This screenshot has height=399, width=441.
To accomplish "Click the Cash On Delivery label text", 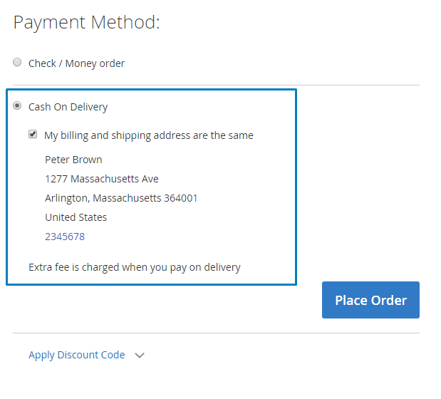I will [68, 107].
